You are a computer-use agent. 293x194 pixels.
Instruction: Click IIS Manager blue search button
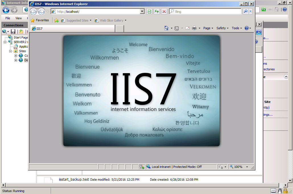click(x=259, y=32)
